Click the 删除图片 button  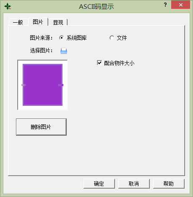pos(41,127)
